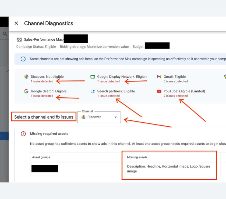Click the YouTube channel icon

(159, 91)
